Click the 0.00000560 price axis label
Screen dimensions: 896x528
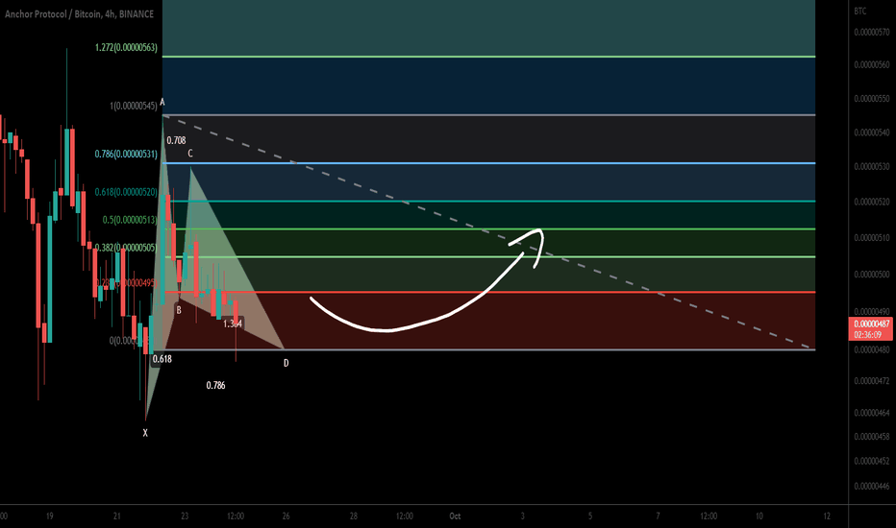coord(872,65)
